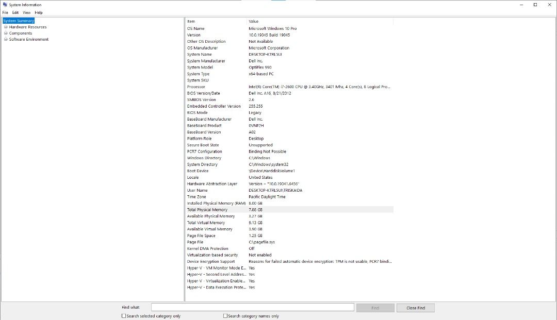
Task: Toggle Search selected category only checkbox
Action: pyautogui.click(x=124, y=316)
